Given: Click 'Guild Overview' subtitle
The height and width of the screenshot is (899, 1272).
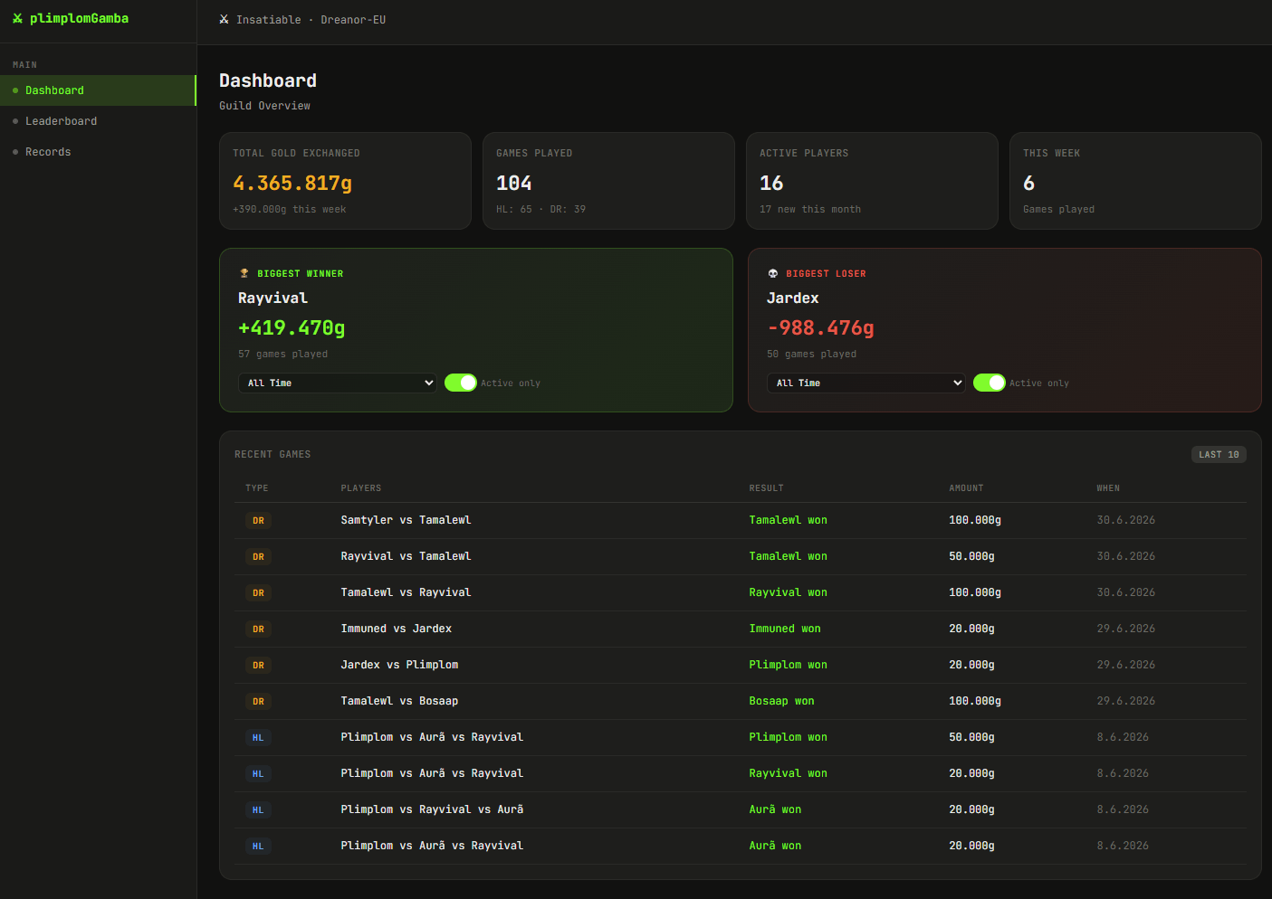Looking at the screenshot, I should (x=264, y=106).
